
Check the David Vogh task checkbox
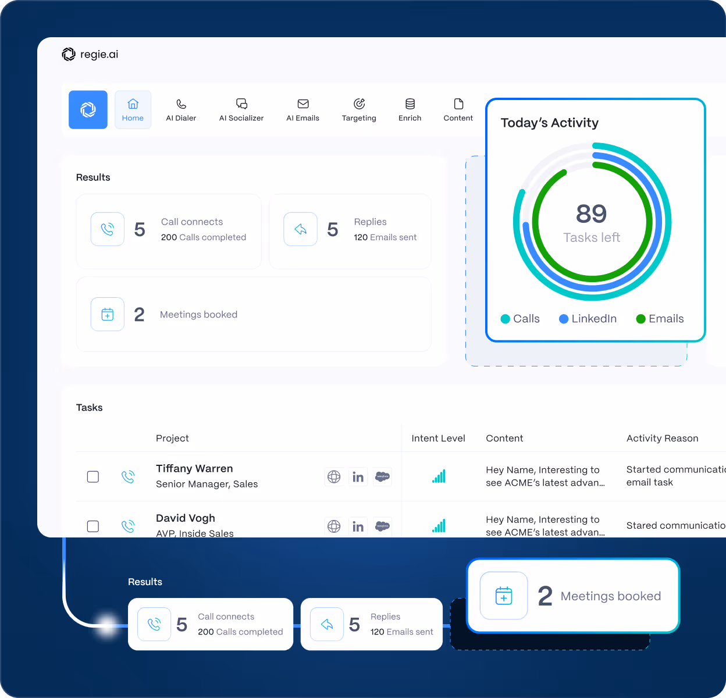93,526
